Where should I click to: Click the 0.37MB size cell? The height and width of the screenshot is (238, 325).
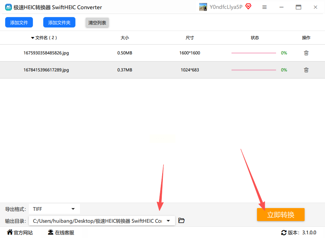(x=125, y=70)
